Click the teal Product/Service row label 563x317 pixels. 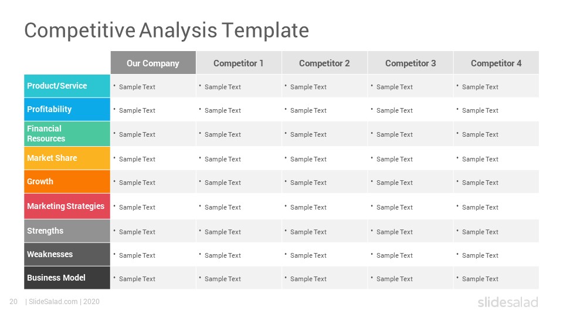point(67,86)
